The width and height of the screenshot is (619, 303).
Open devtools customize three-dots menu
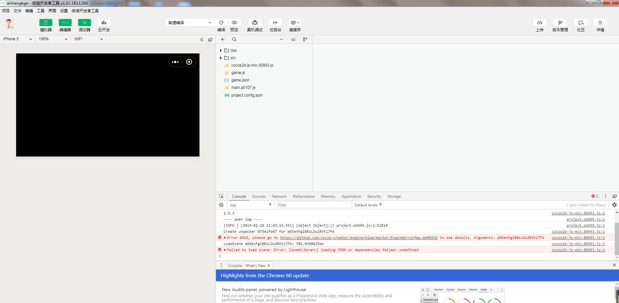click(605, 196)
